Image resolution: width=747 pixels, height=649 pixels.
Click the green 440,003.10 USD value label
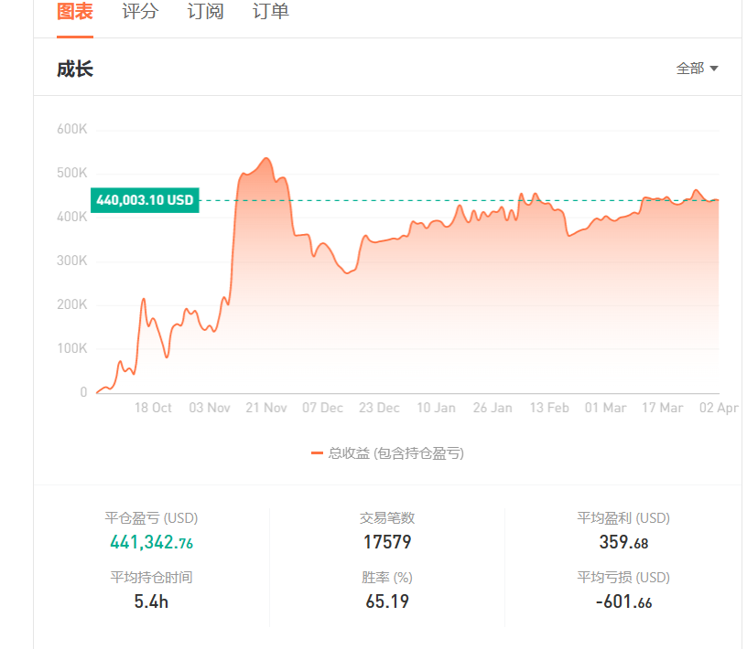click(x=145, y=200)
